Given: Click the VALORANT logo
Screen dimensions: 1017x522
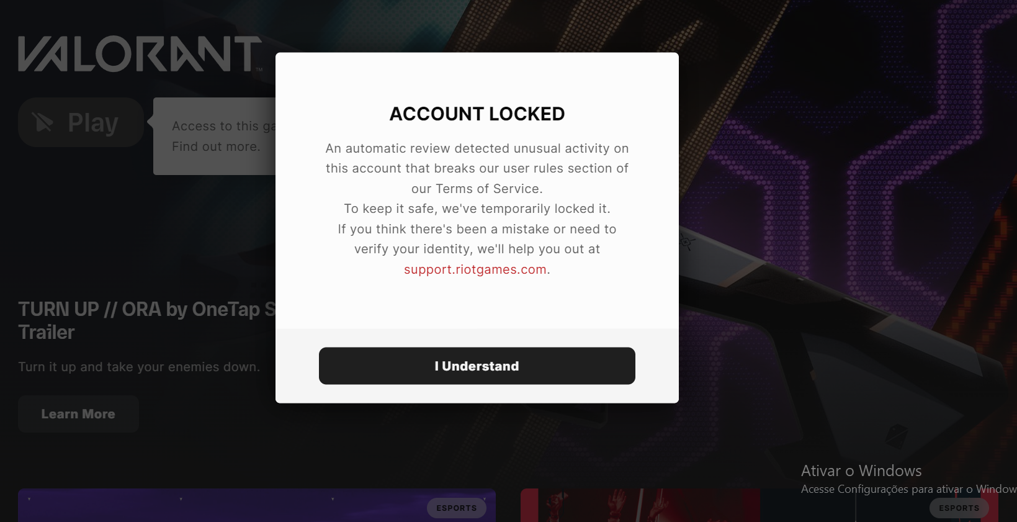Looking at the screenshot, I should (140, 54).
